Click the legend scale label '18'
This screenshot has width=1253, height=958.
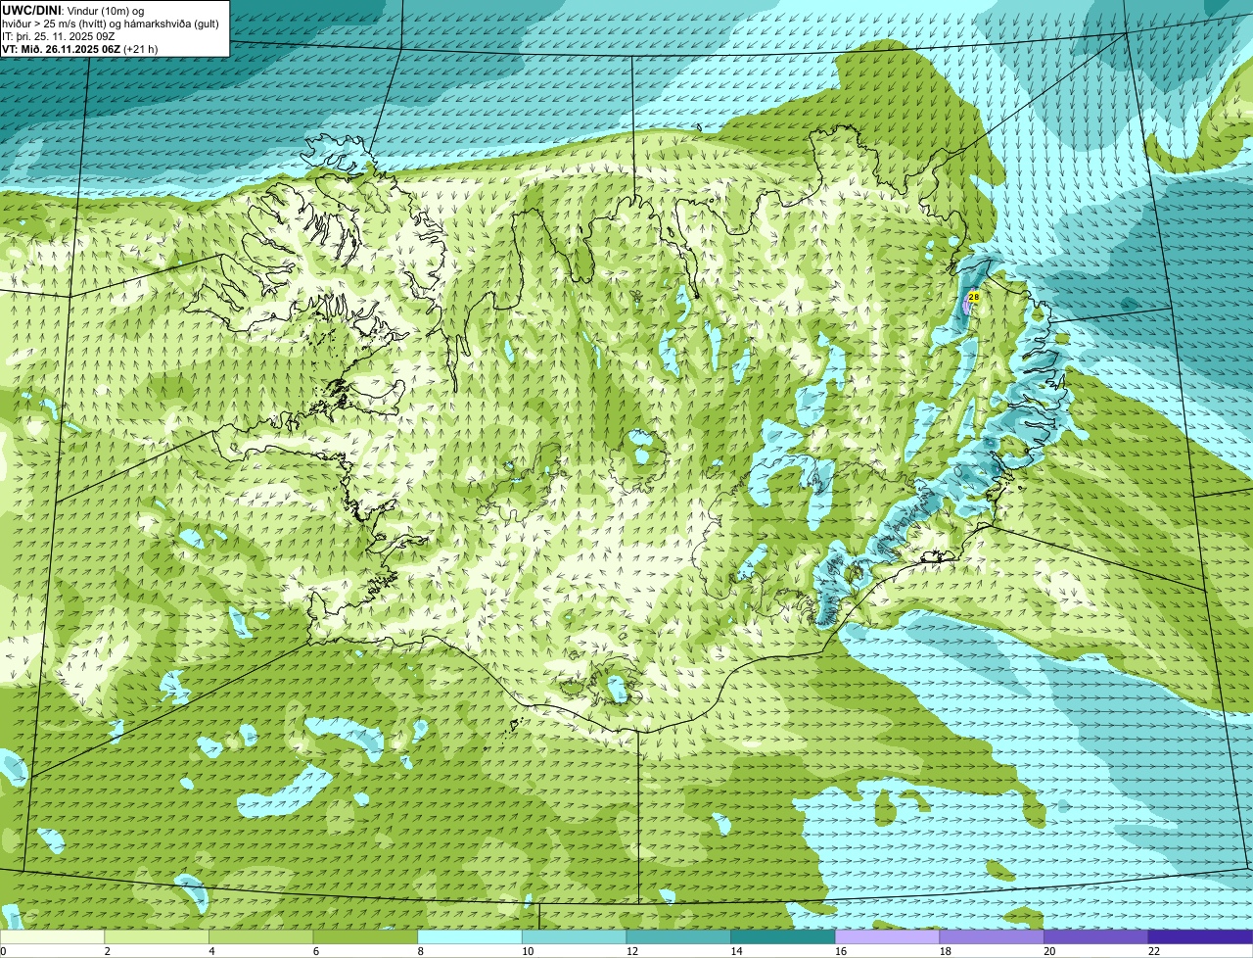[x=945, y=951]
